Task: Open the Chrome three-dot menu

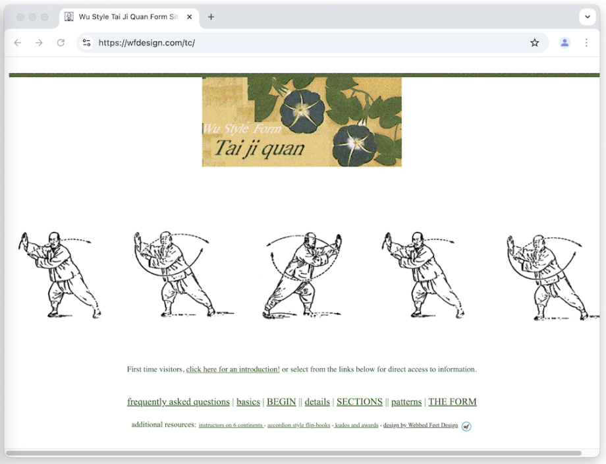Action: 586,43
